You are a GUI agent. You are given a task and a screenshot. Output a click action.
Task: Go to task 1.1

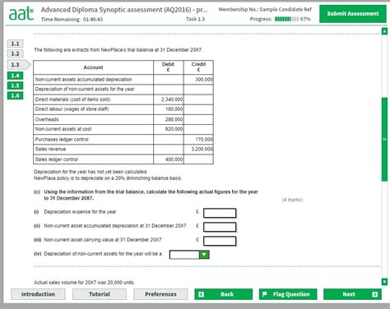(x=15, y=44)
